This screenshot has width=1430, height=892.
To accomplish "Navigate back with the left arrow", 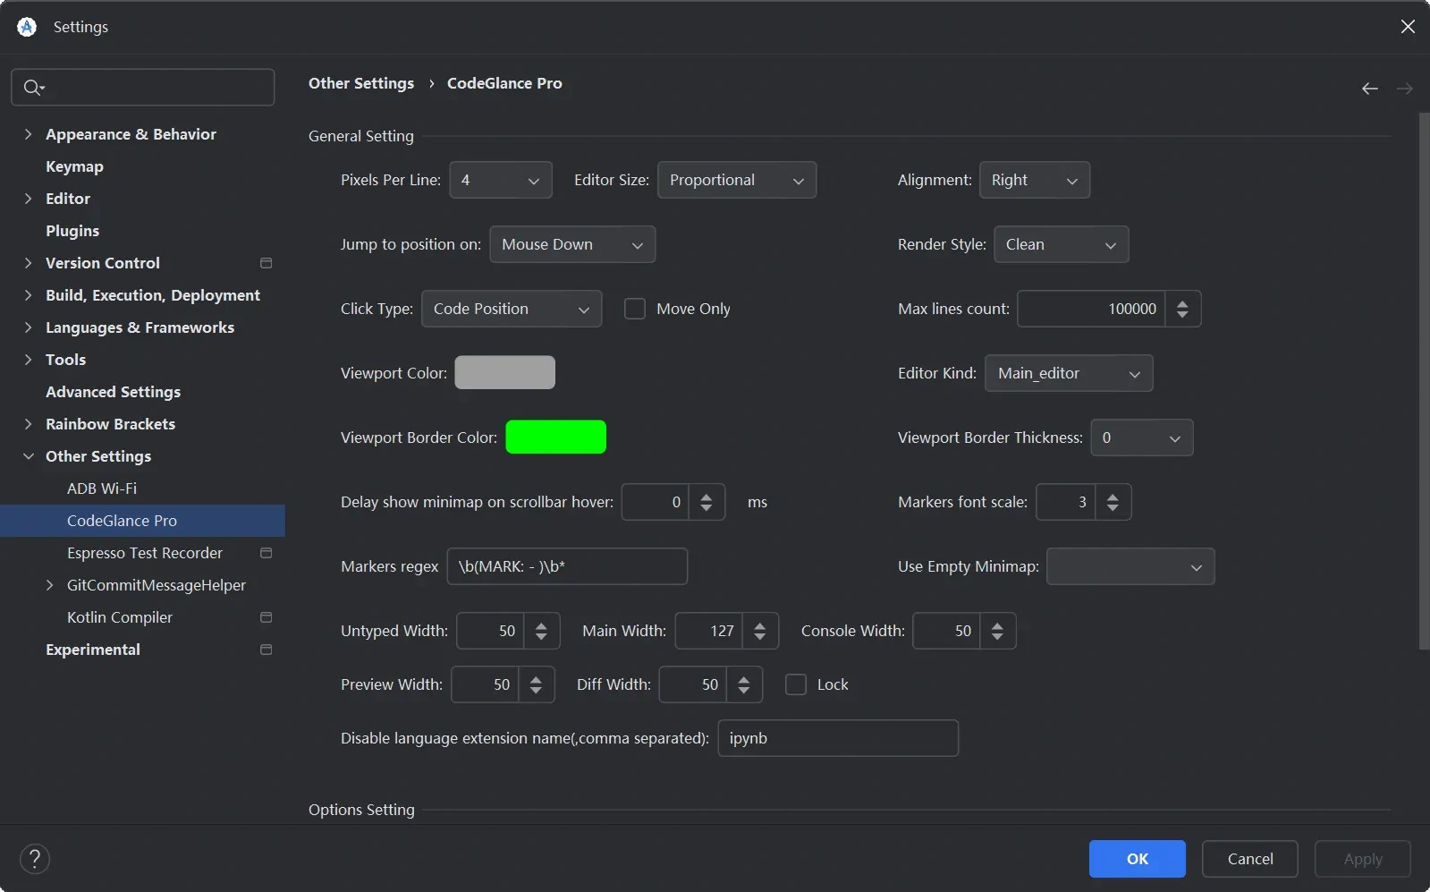I will (x=1369, y=88).
